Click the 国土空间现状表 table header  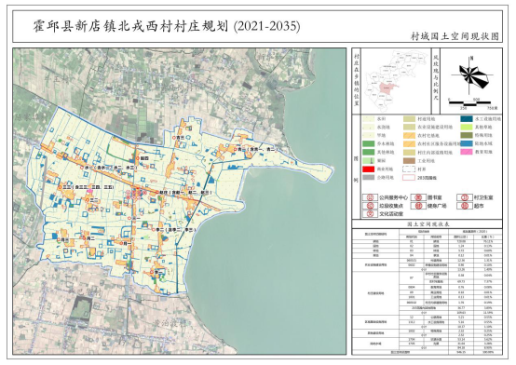click(428, 224)
